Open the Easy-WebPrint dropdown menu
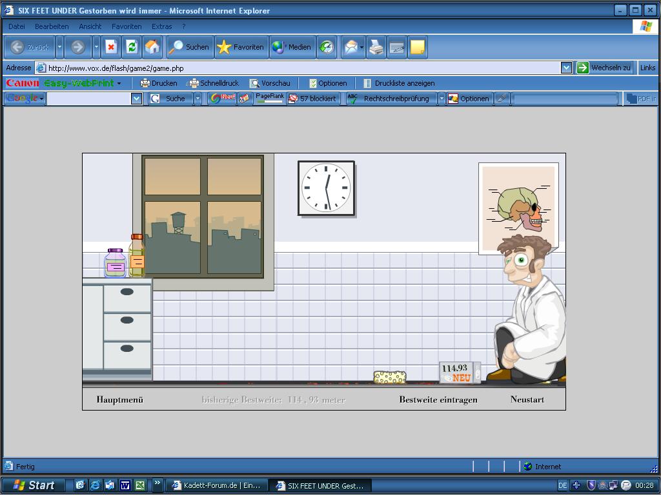 click(x=119, y=83)
